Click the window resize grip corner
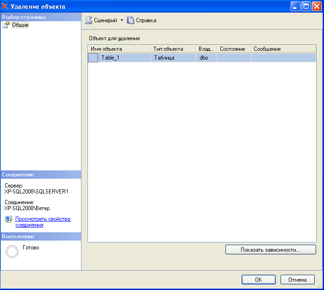 click(320, 286)
